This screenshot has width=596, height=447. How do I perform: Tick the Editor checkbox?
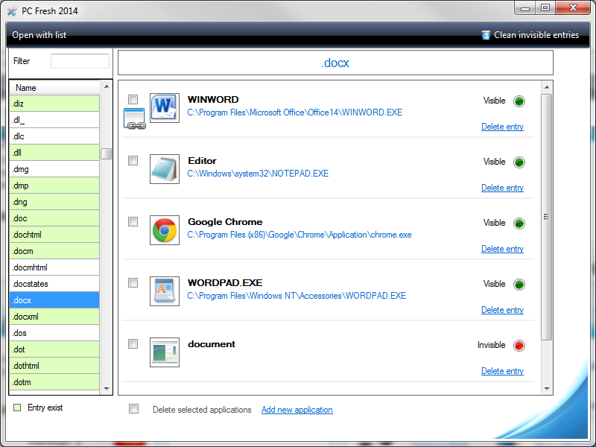tap(133, 161)
